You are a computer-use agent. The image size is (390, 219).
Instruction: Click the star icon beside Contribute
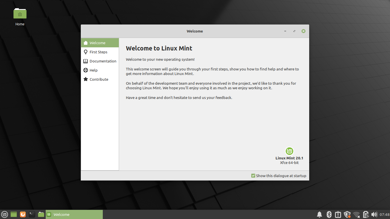[x=85, y=79]
